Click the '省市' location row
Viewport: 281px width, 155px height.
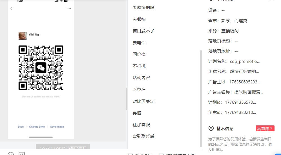(228, 21)
